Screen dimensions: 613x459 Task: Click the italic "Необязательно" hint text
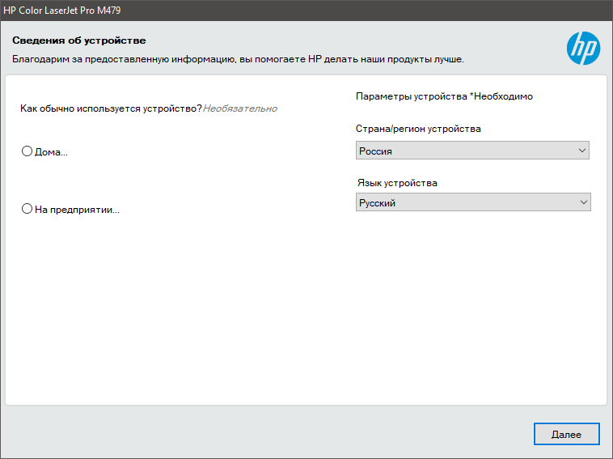pyautogui.click(x=240, y=108)
